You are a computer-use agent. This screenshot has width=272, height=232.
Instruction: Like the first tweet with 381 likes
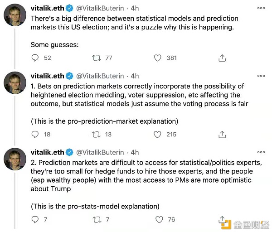[x=158, y=58]
